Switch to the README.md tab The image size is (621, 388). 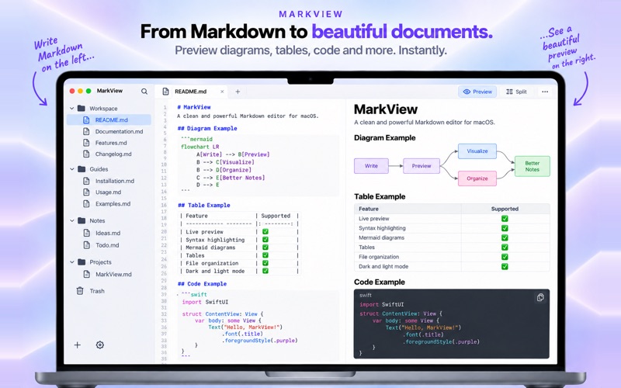(x=191, y=92)
